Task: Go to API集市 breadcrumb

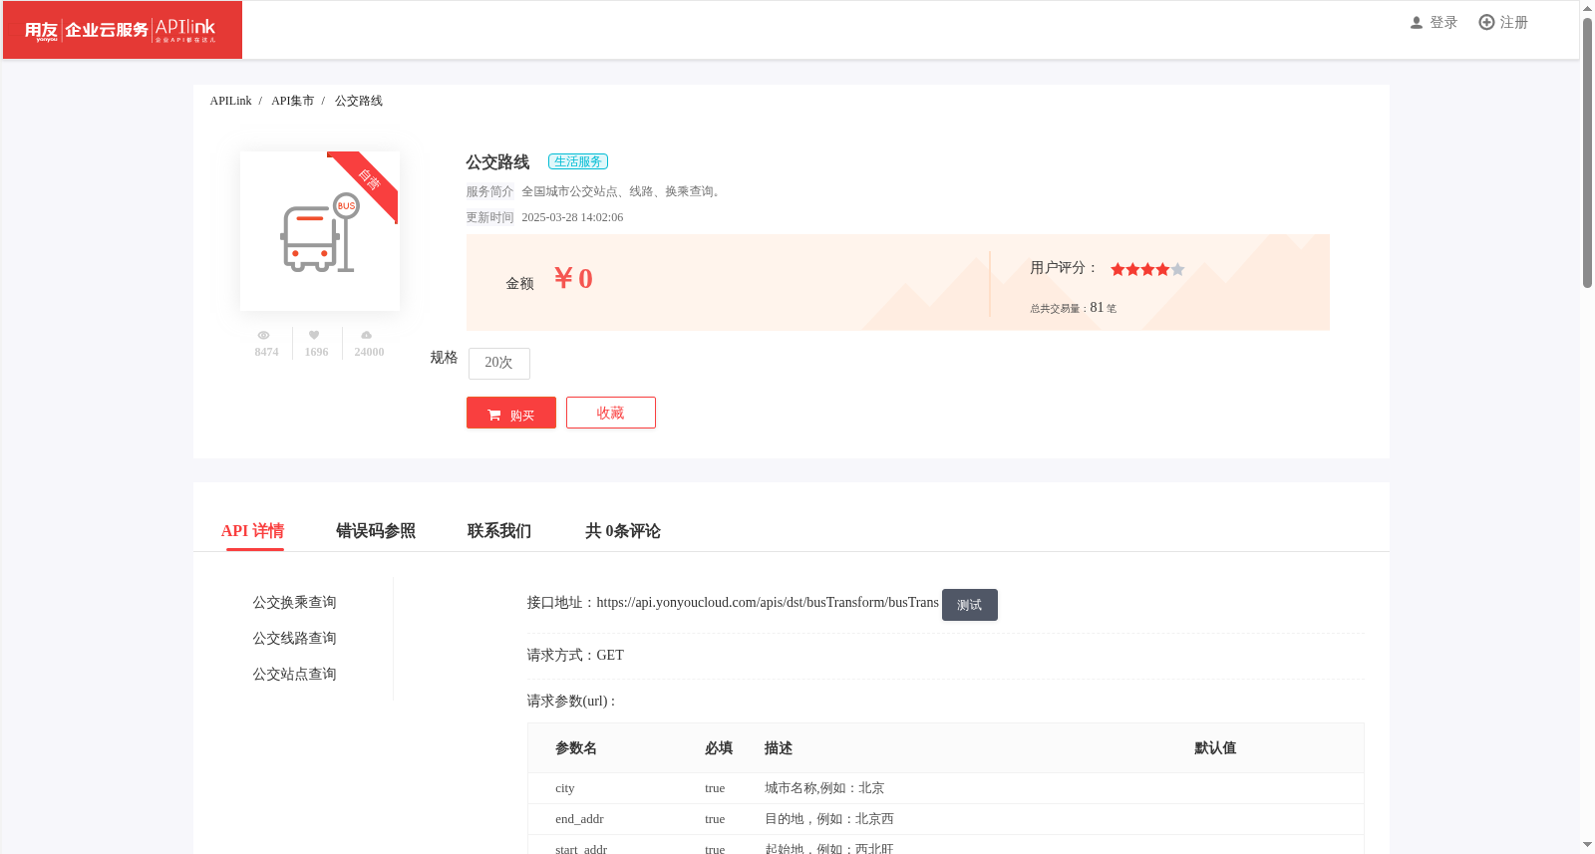Action: point(292,101)
